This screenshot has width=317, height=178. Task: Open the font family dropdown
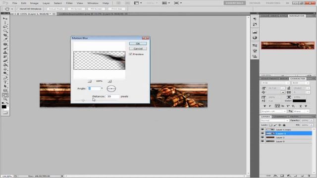(287, 83)
